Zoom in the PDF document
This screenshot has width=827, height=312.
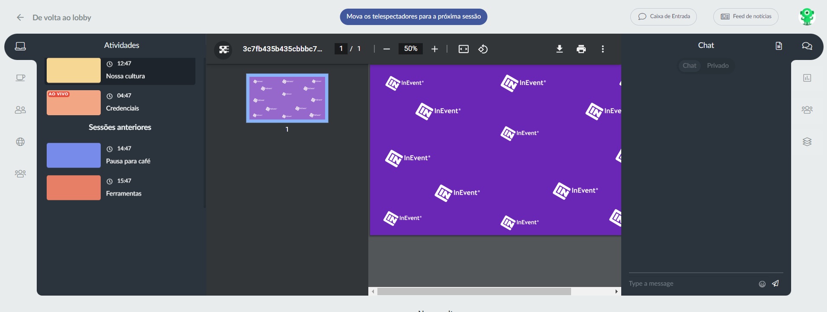point(434,49)
